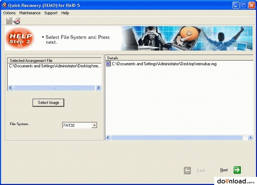257x185 pixels.
Task: Maximize the Quick Recovery window
Action: click(244, 6)
